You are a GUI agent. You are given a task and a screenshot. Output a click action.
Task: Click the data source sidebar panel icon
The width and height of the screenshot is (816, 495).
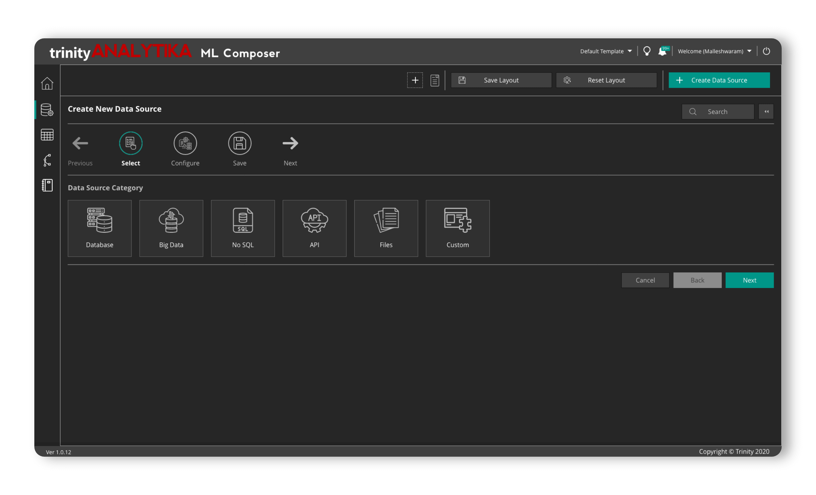coord(48,110)
